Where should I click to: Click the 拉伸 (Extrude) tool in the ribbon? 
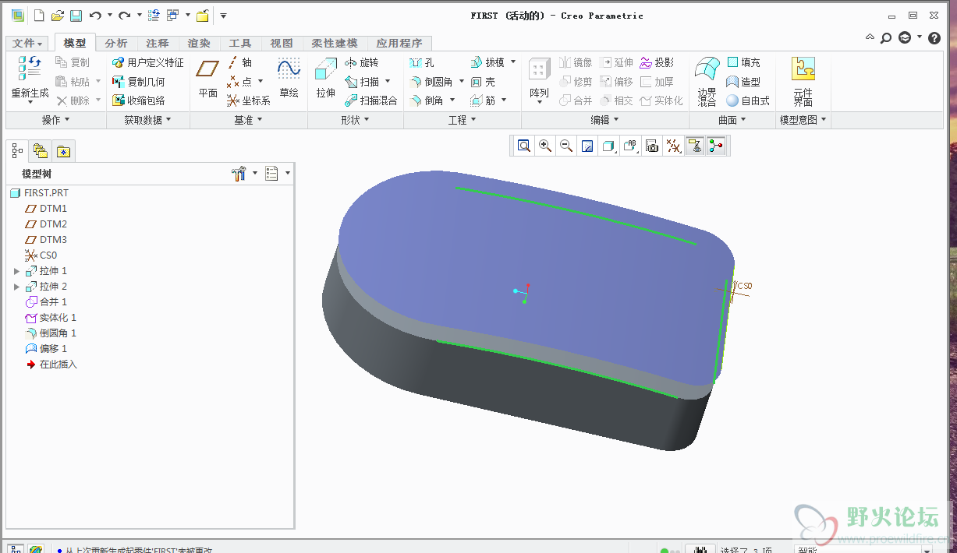[325, 79]
